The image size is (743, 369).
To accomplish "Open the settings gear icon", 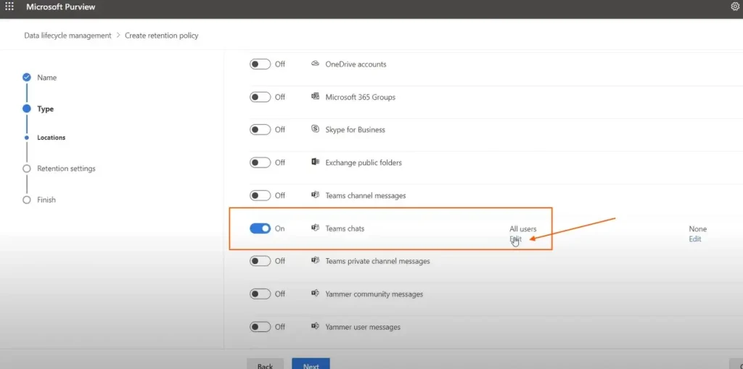I will pos(735,7).
